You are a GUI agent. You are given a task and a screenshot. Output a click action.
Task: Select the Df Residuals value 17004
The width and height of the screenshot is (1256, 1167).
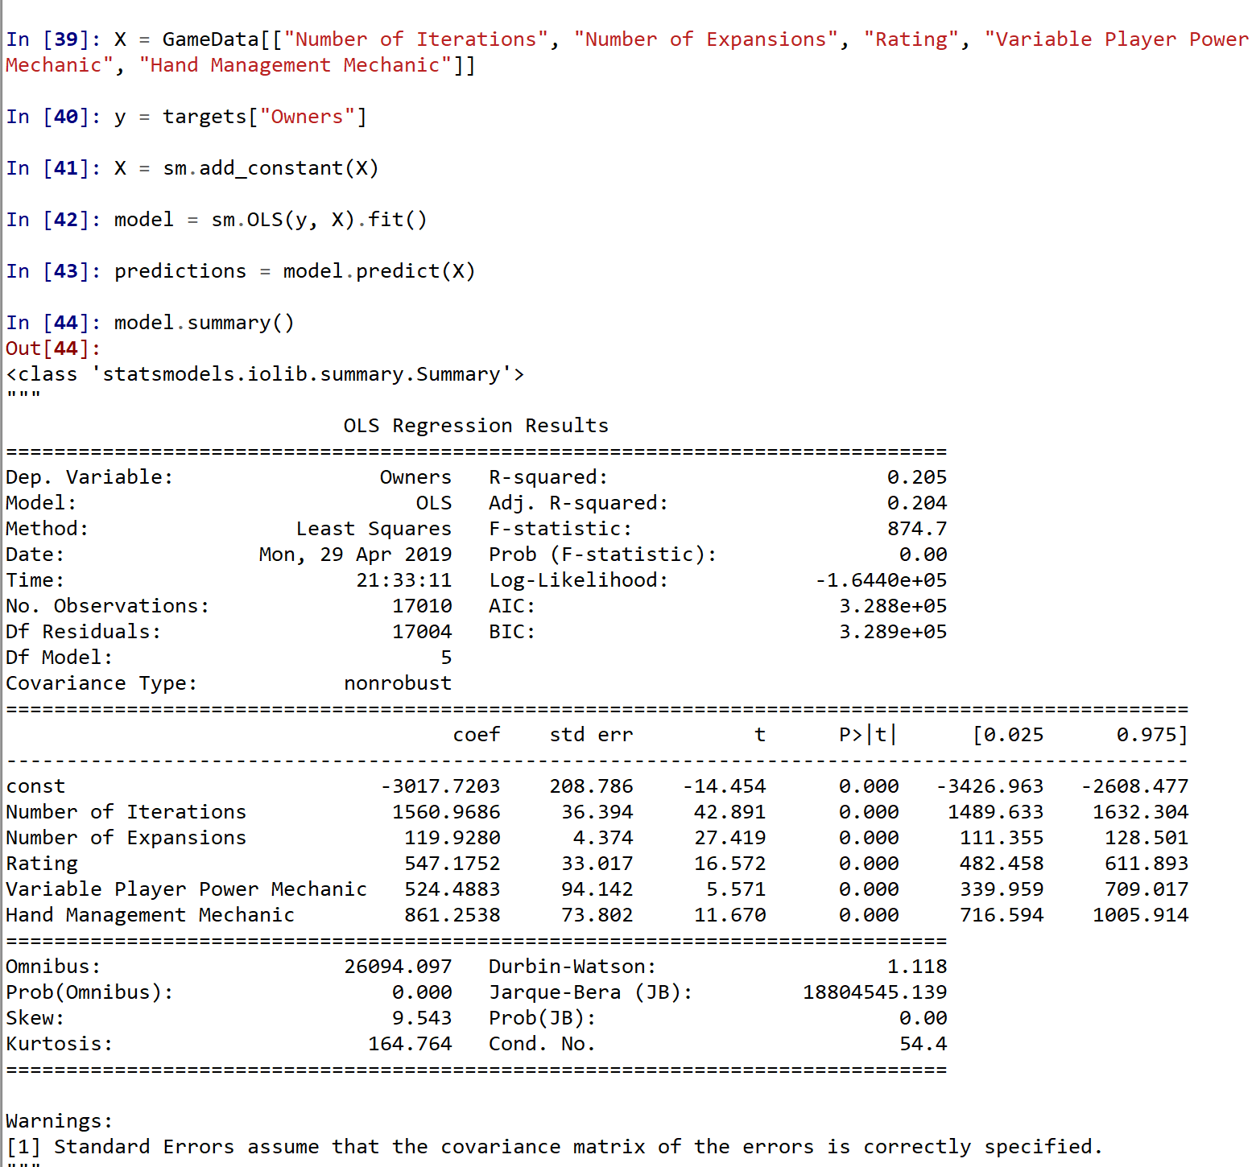422,632
